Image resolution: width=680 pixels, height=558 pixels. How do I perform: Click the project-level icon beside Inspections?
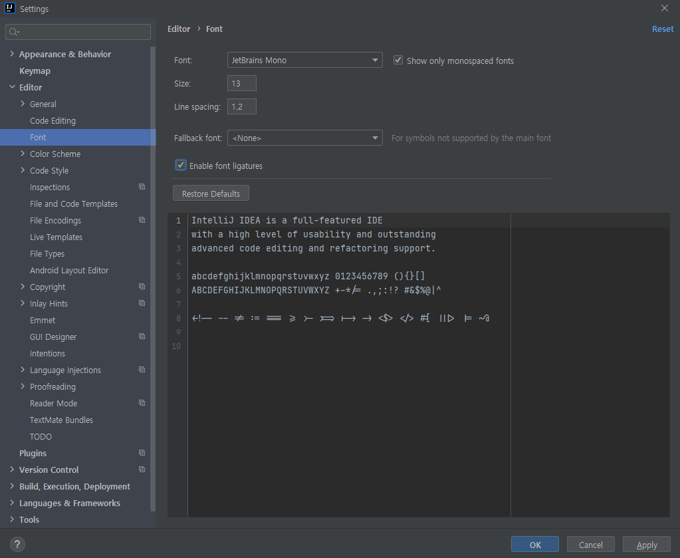click(x=142, y=187)
